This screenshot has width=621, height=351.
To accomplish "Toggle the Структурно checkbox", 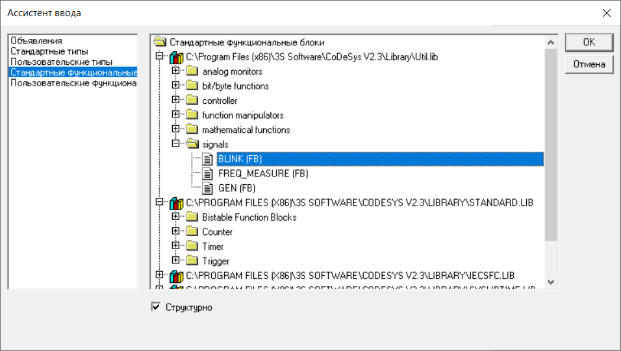I will [x=155, y=307].
